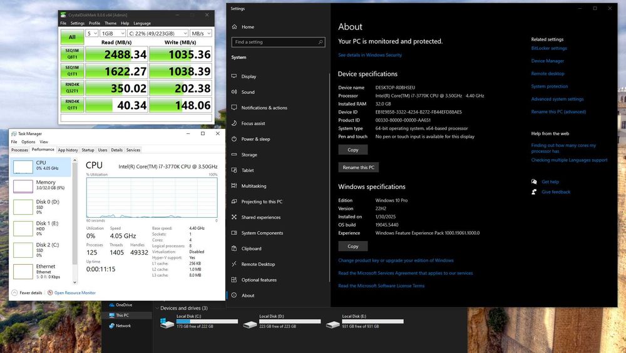The height and width of the screenshot is (353, 626).
Task: Open drive selection dropdown C: 22%
Action: pyautogui.click(x=158, y=33)
